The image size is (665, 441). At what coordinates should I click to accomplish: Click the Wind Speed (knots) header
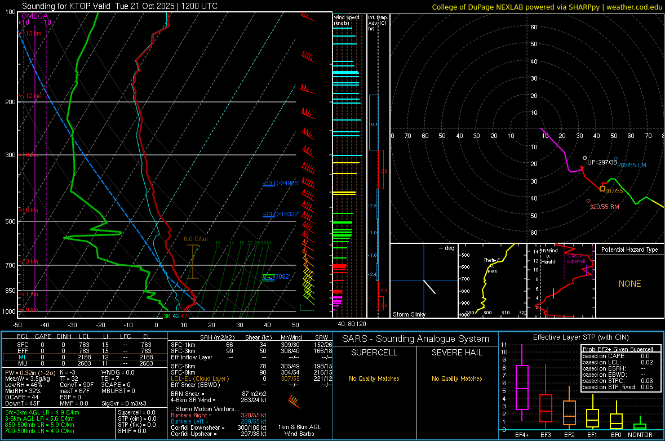pyautogui.click(x=346, y=20)
